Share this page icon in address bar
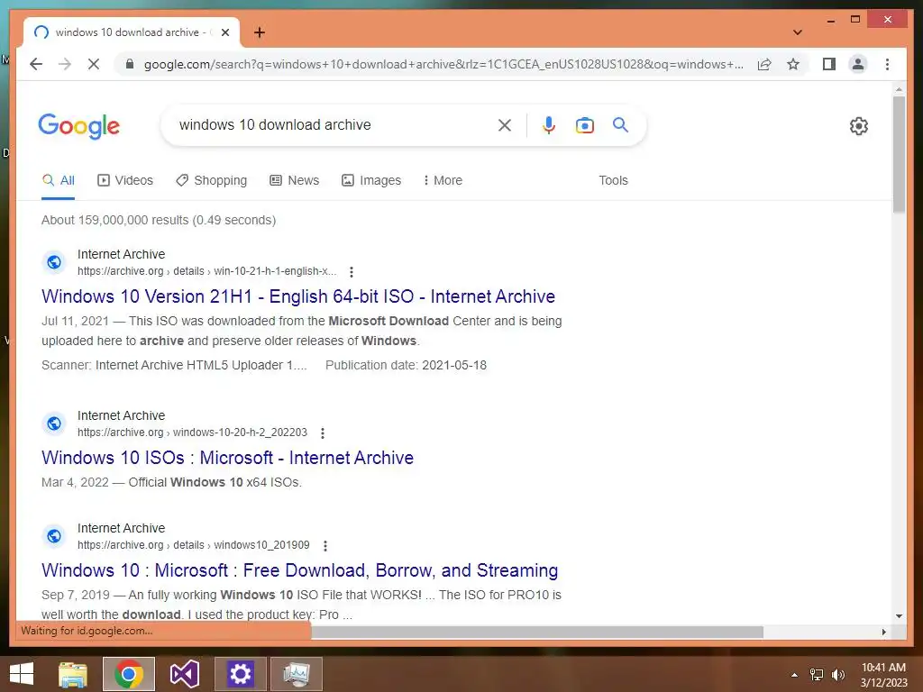 764,64
